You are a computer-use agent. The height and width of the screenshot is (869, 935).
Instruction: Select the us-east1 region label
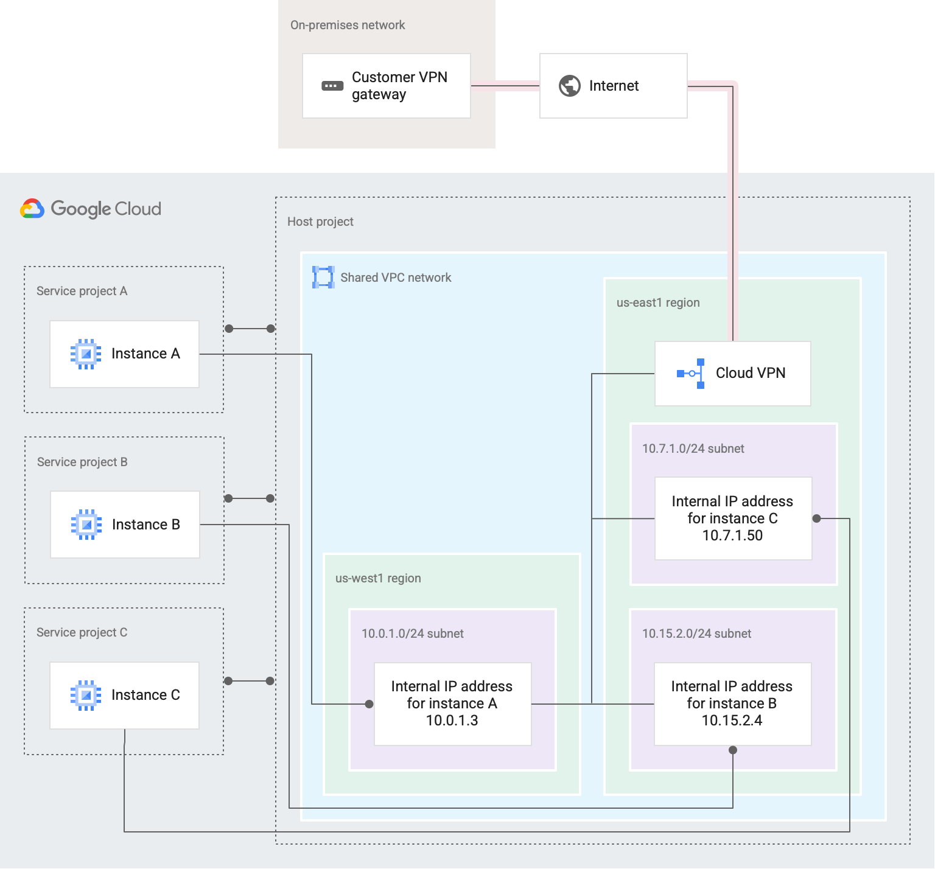(x=658, y=302)
